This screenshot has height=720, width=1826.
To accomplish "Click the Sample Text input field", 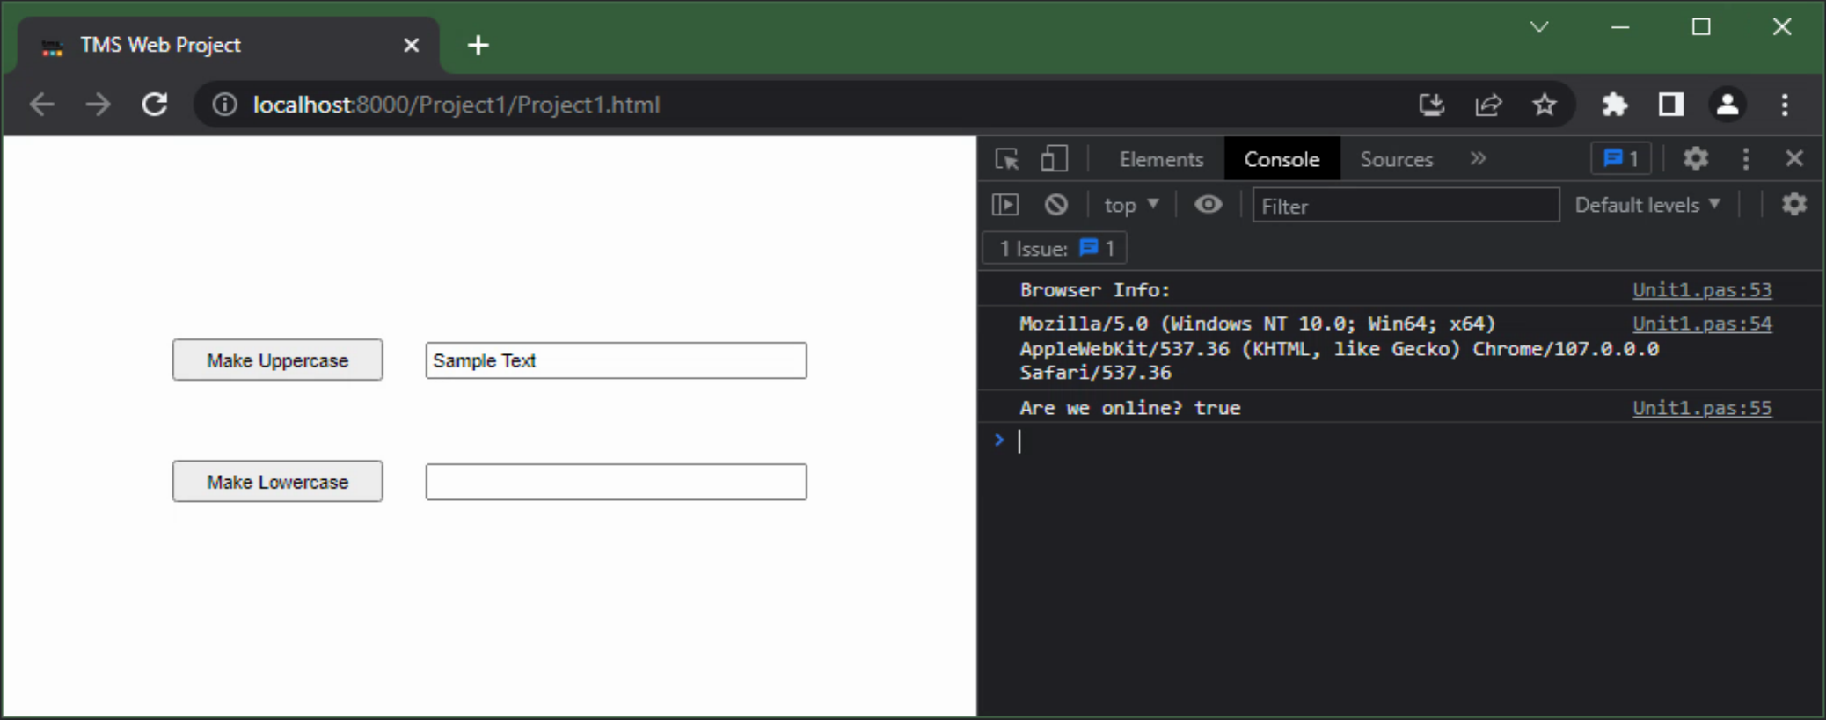I will 616,360.
